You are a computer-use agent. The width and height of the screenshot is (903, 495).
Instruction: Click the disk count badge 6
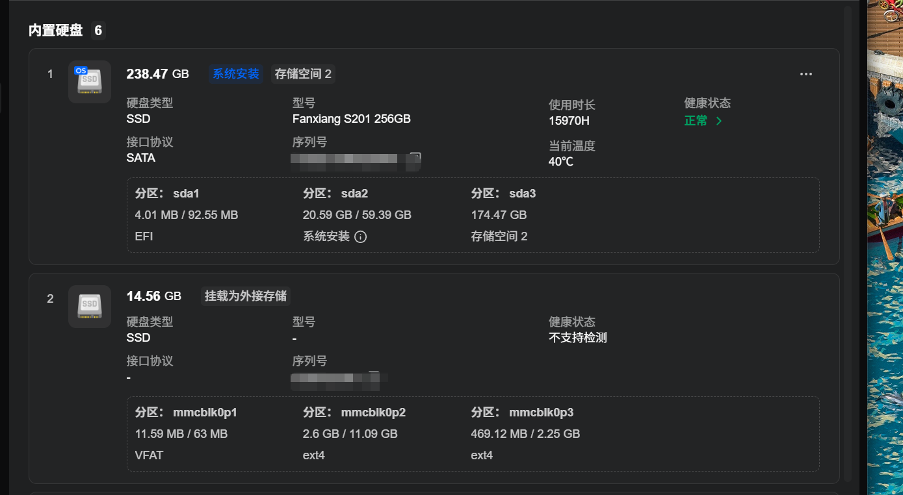[98, 31]
